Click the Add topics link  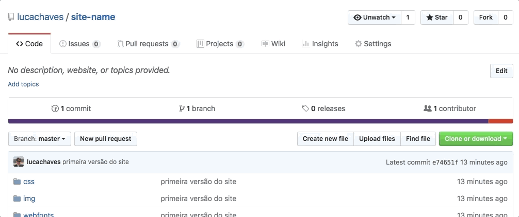(x=23, y=84)
